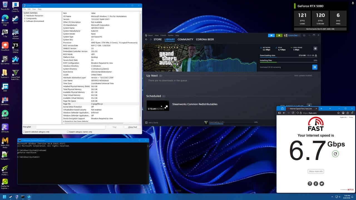Open the browser application menu icon

tap(352, 113)
